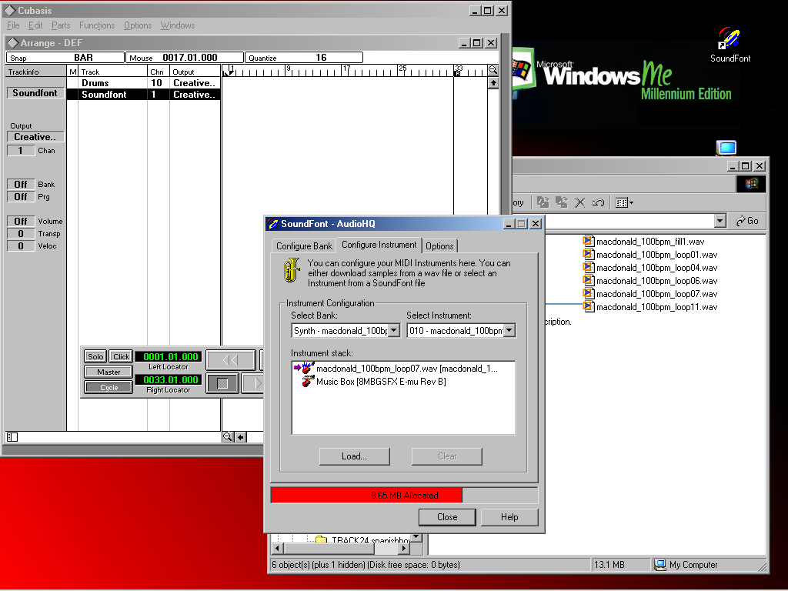Open the Creative output selector in Trackinfo

click(35, 137)
